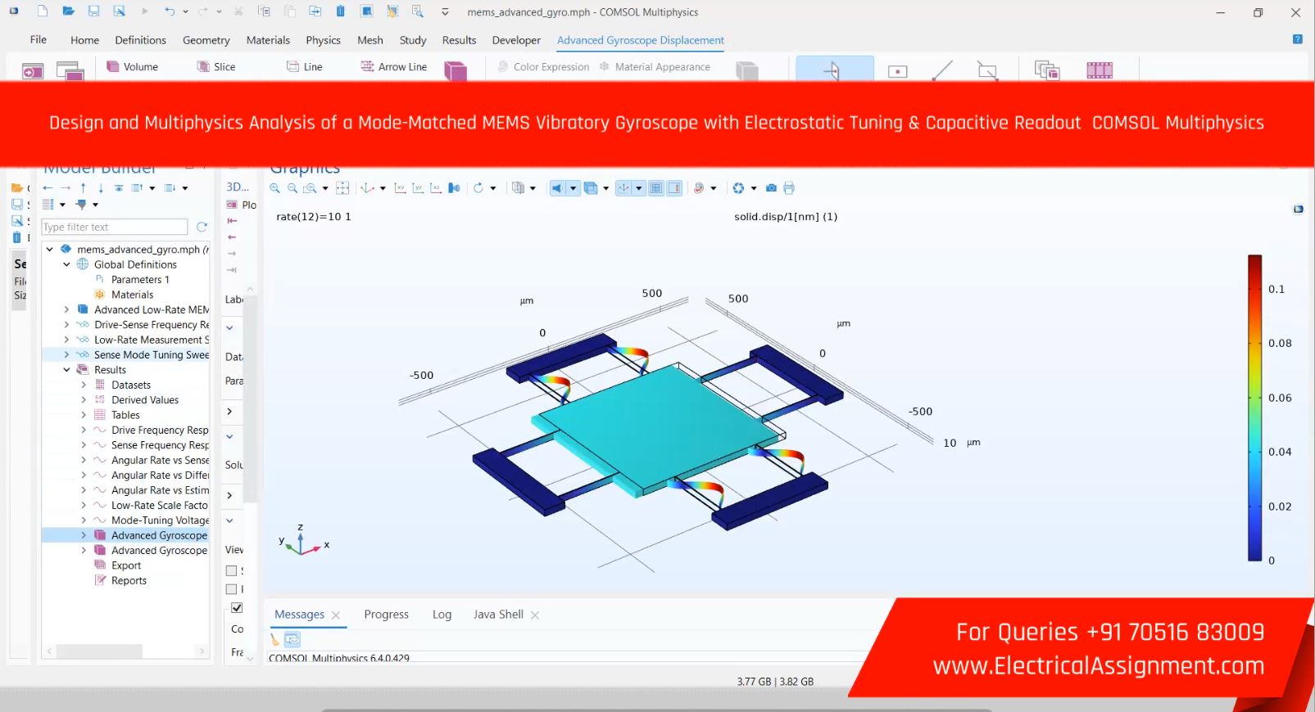This screenshot has width=1315, height=712.
Task: Click the camera image snapshot icon
Action: click(771, 188)
